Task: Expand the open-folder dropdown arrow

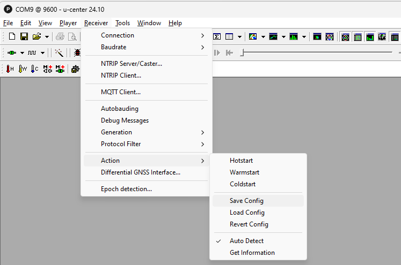Action: coord(47,37)
